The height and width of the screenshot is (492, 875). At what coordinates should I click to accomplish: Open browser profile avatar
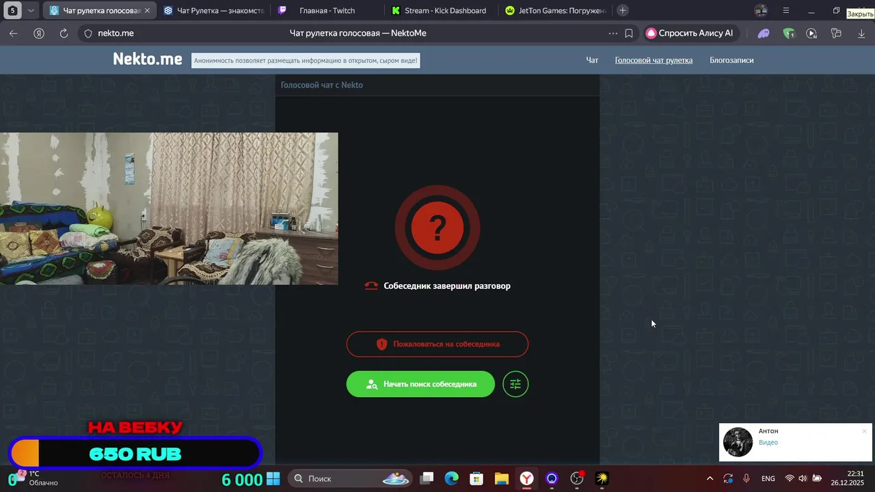tap(761, 10)
